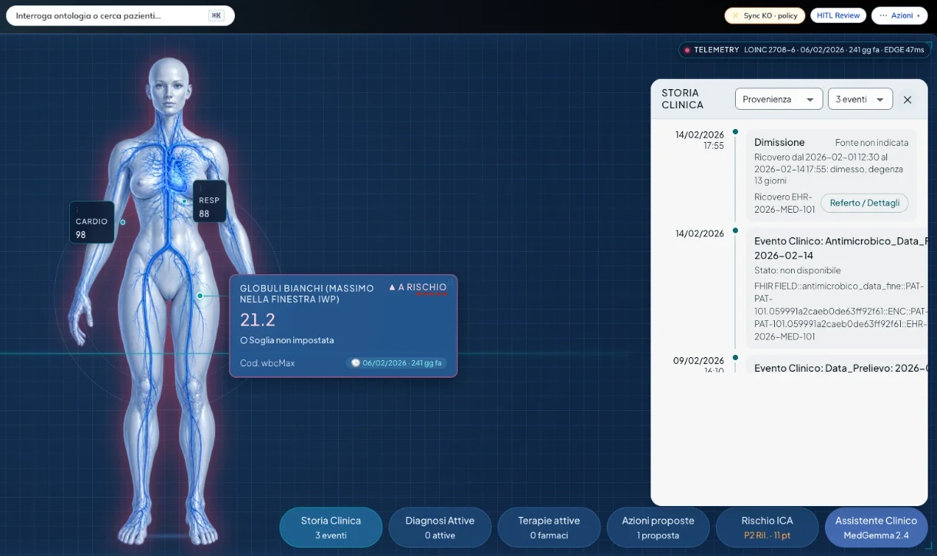Click the X icon in Sync KO policy chip

(735, 15)
